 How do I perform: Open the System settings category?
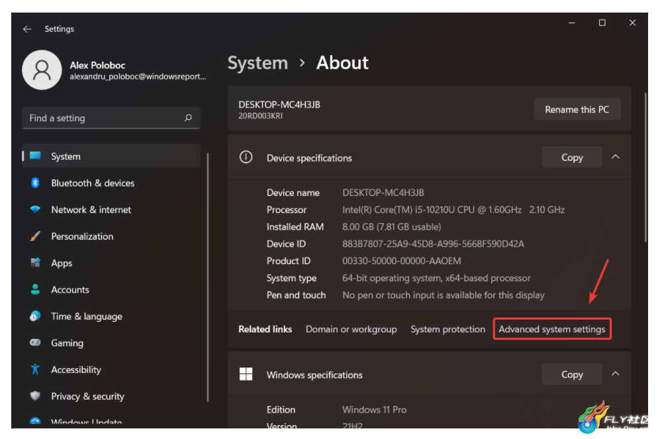[x=111, y=156]
